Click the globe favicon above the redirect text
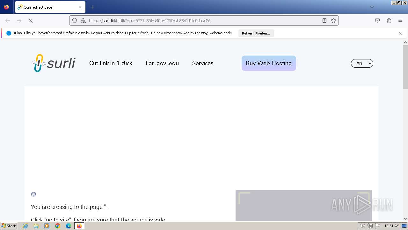Viewport: 408px width, 230px height. [x=33, y=194]
